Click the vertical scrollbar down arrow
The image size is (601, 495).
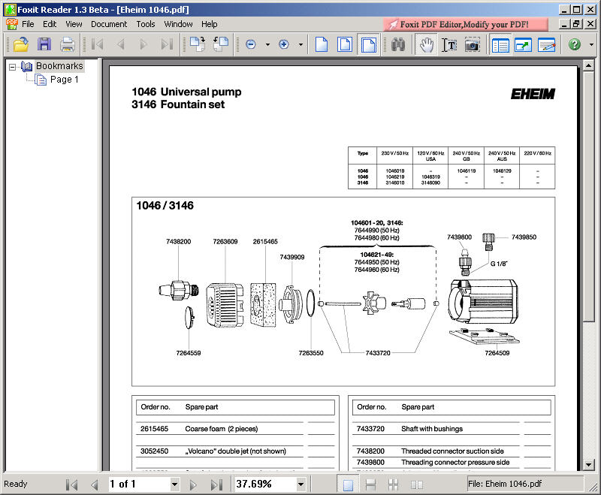click(x=589, y=465)
